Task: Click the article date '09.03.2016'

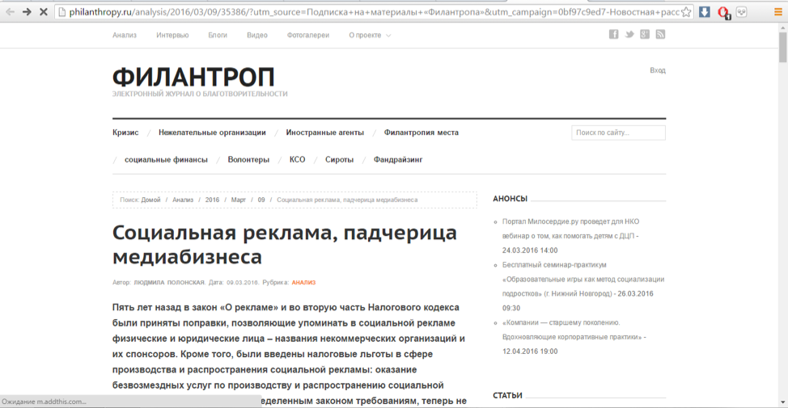Action: [242, 283]
